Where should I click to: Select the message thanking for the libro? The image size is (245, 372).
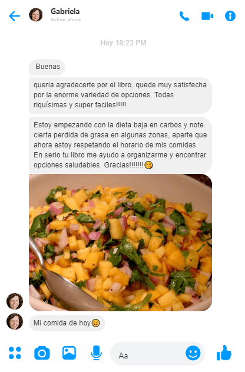coord(120,95)
